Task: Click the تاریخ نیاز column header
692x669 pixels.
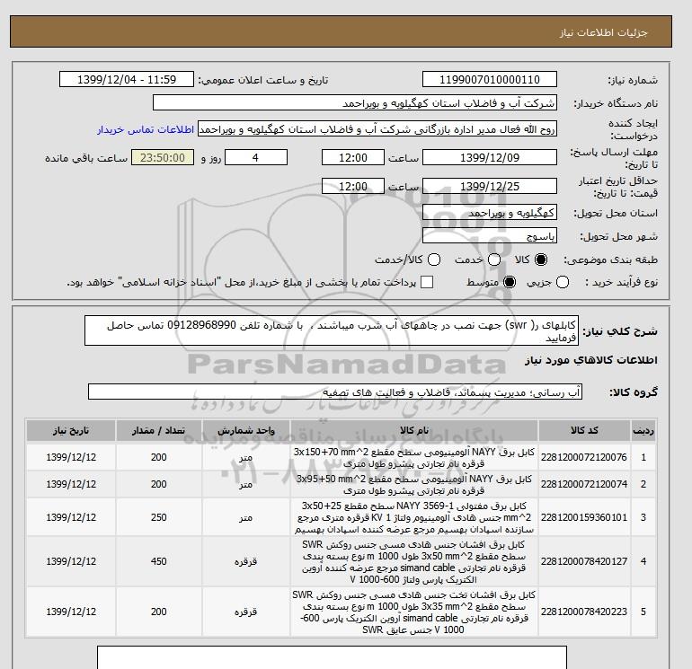Action: coord(71,430)
